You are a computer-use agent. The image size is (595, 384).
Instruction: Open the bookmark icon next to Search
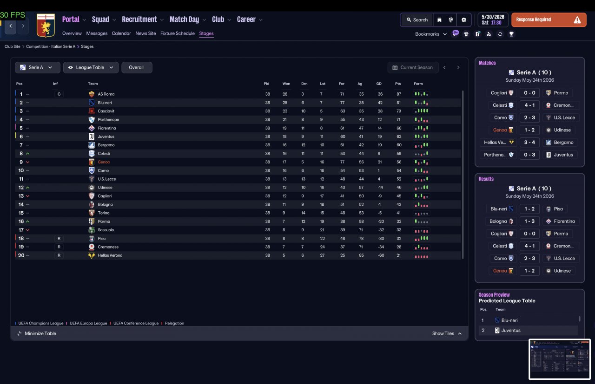coord(439,20)
